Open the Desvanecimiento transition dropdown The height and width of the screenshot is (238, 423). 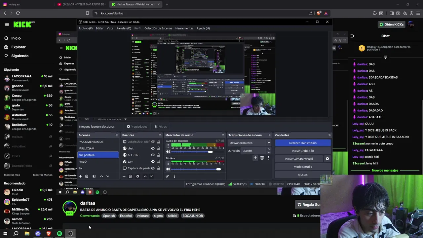point(250,143)
